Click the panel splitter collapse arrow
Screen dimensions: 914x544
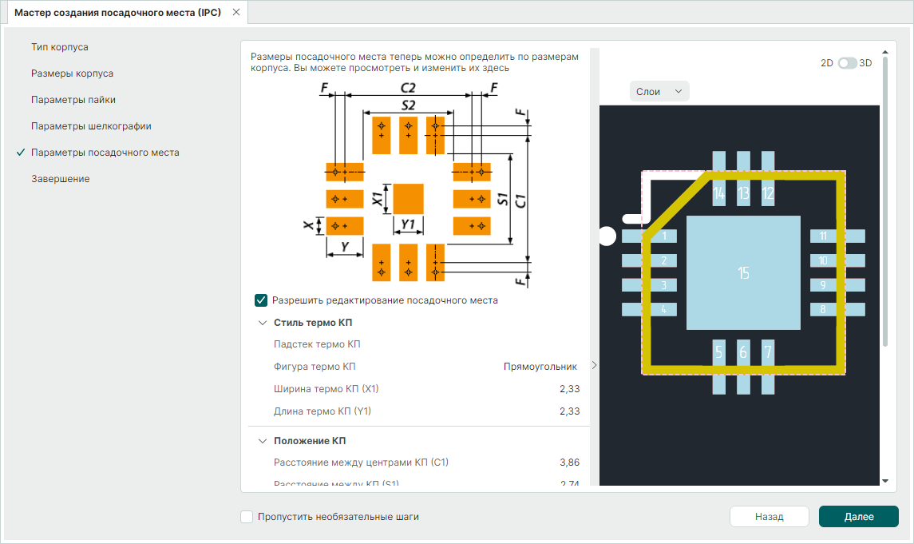(x=593, y=365)
